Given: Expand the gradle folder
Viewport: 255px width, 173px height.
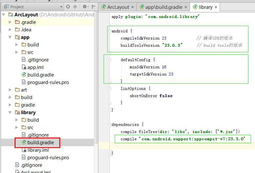Looking at the screenshot, I should pyautogui.click(x=10, y=105).
